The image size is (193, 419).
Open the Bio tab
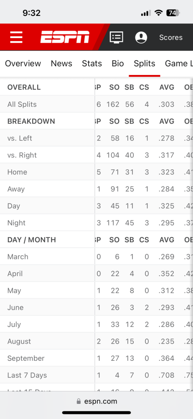click(x=118, y=64)
